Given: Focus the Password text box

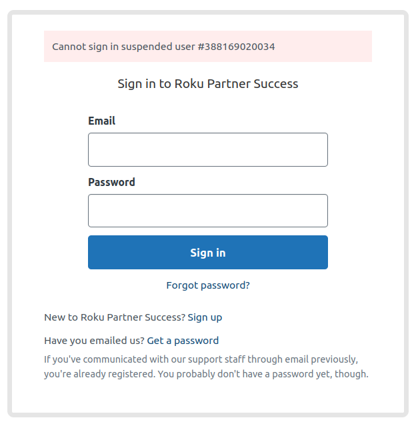Looking at the screenshot, I should coord(207,211).
